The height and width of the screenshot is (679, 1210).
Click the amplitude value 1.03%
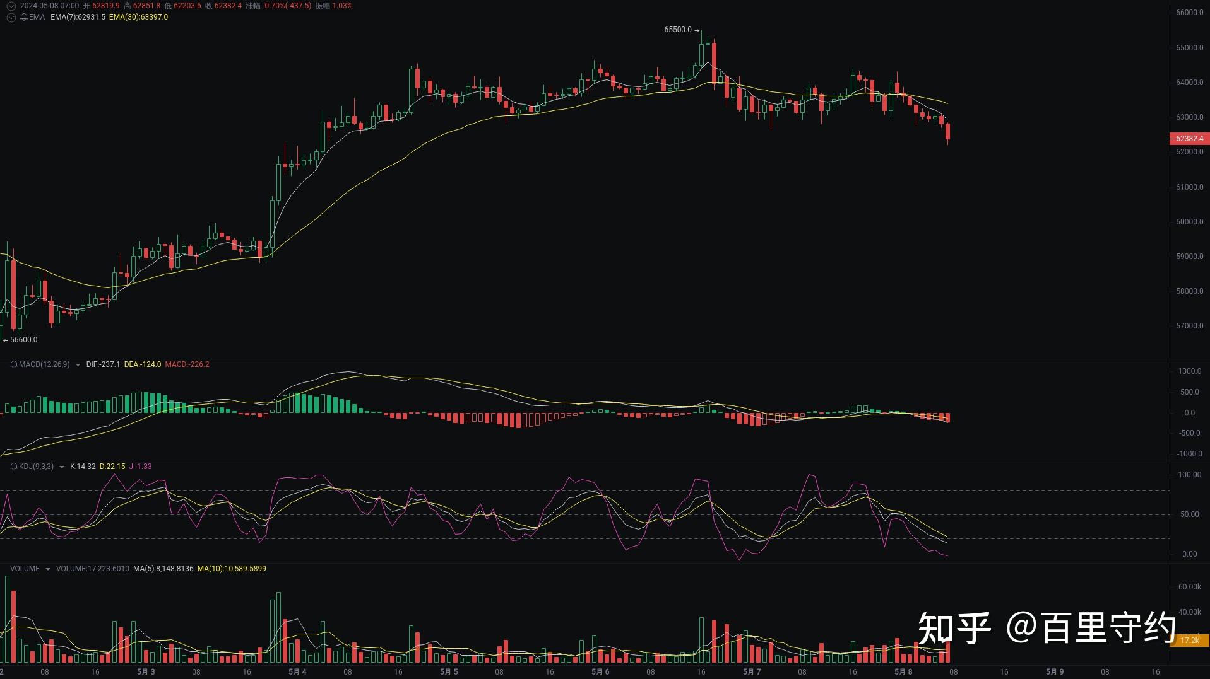[x=342, y=6]
